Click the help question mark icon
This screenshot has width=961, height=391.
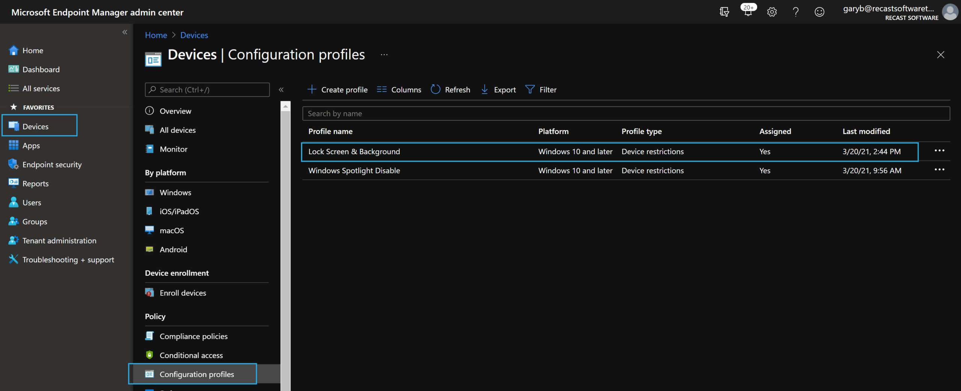795,12
